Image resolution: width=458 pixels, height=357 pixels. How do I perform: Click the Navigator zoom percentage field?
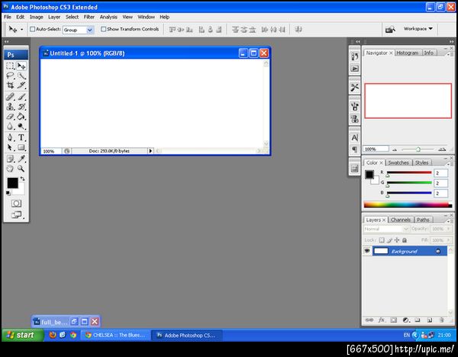(376, 150)
